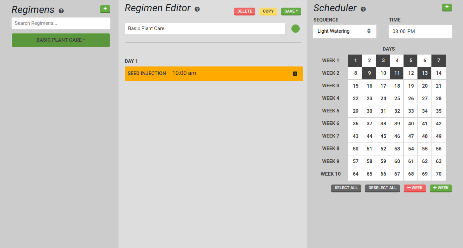This screenshot has height=248, width=463.
Task: Click the Search Regimens input field
Action: (x=61, y=23)
